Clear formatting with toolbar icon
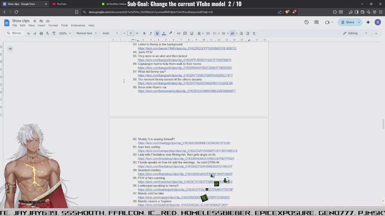This screenshot has width=385, height=216. click(x=254, y=33)
